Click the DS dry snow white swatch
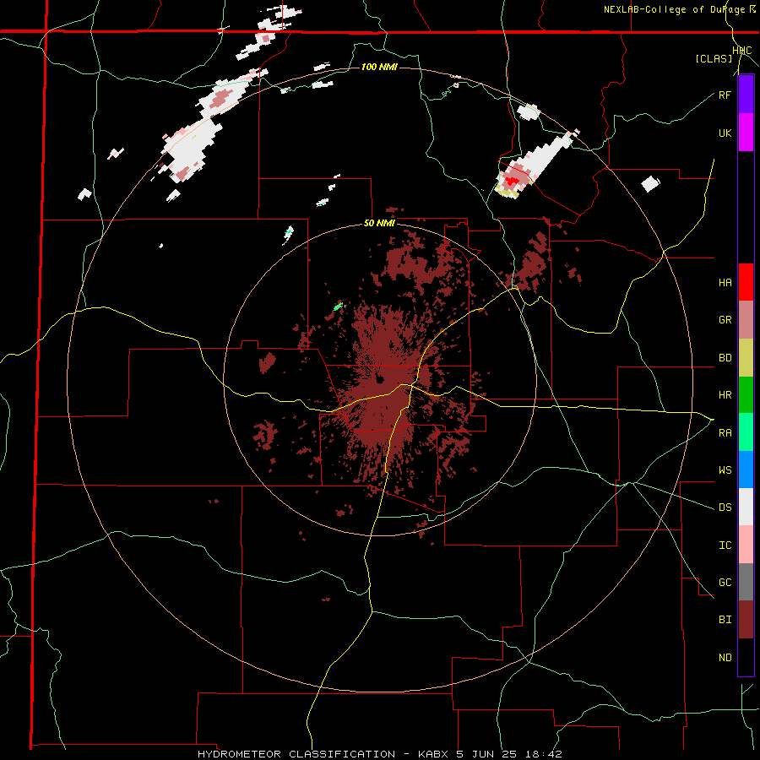Screen dimensions: 760x760 746,507
